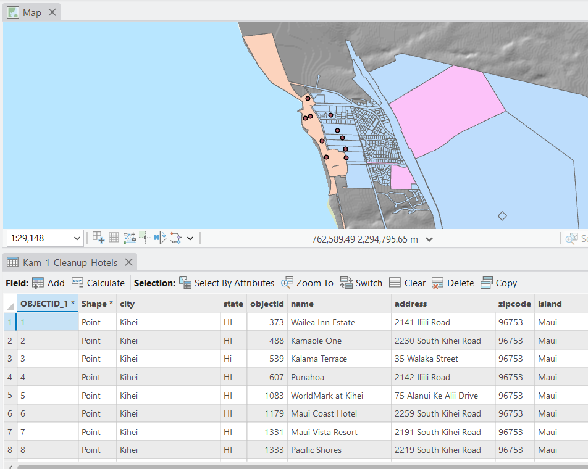Click the Kamaole One name cell

pyautogui.click(x=339, y=341)
